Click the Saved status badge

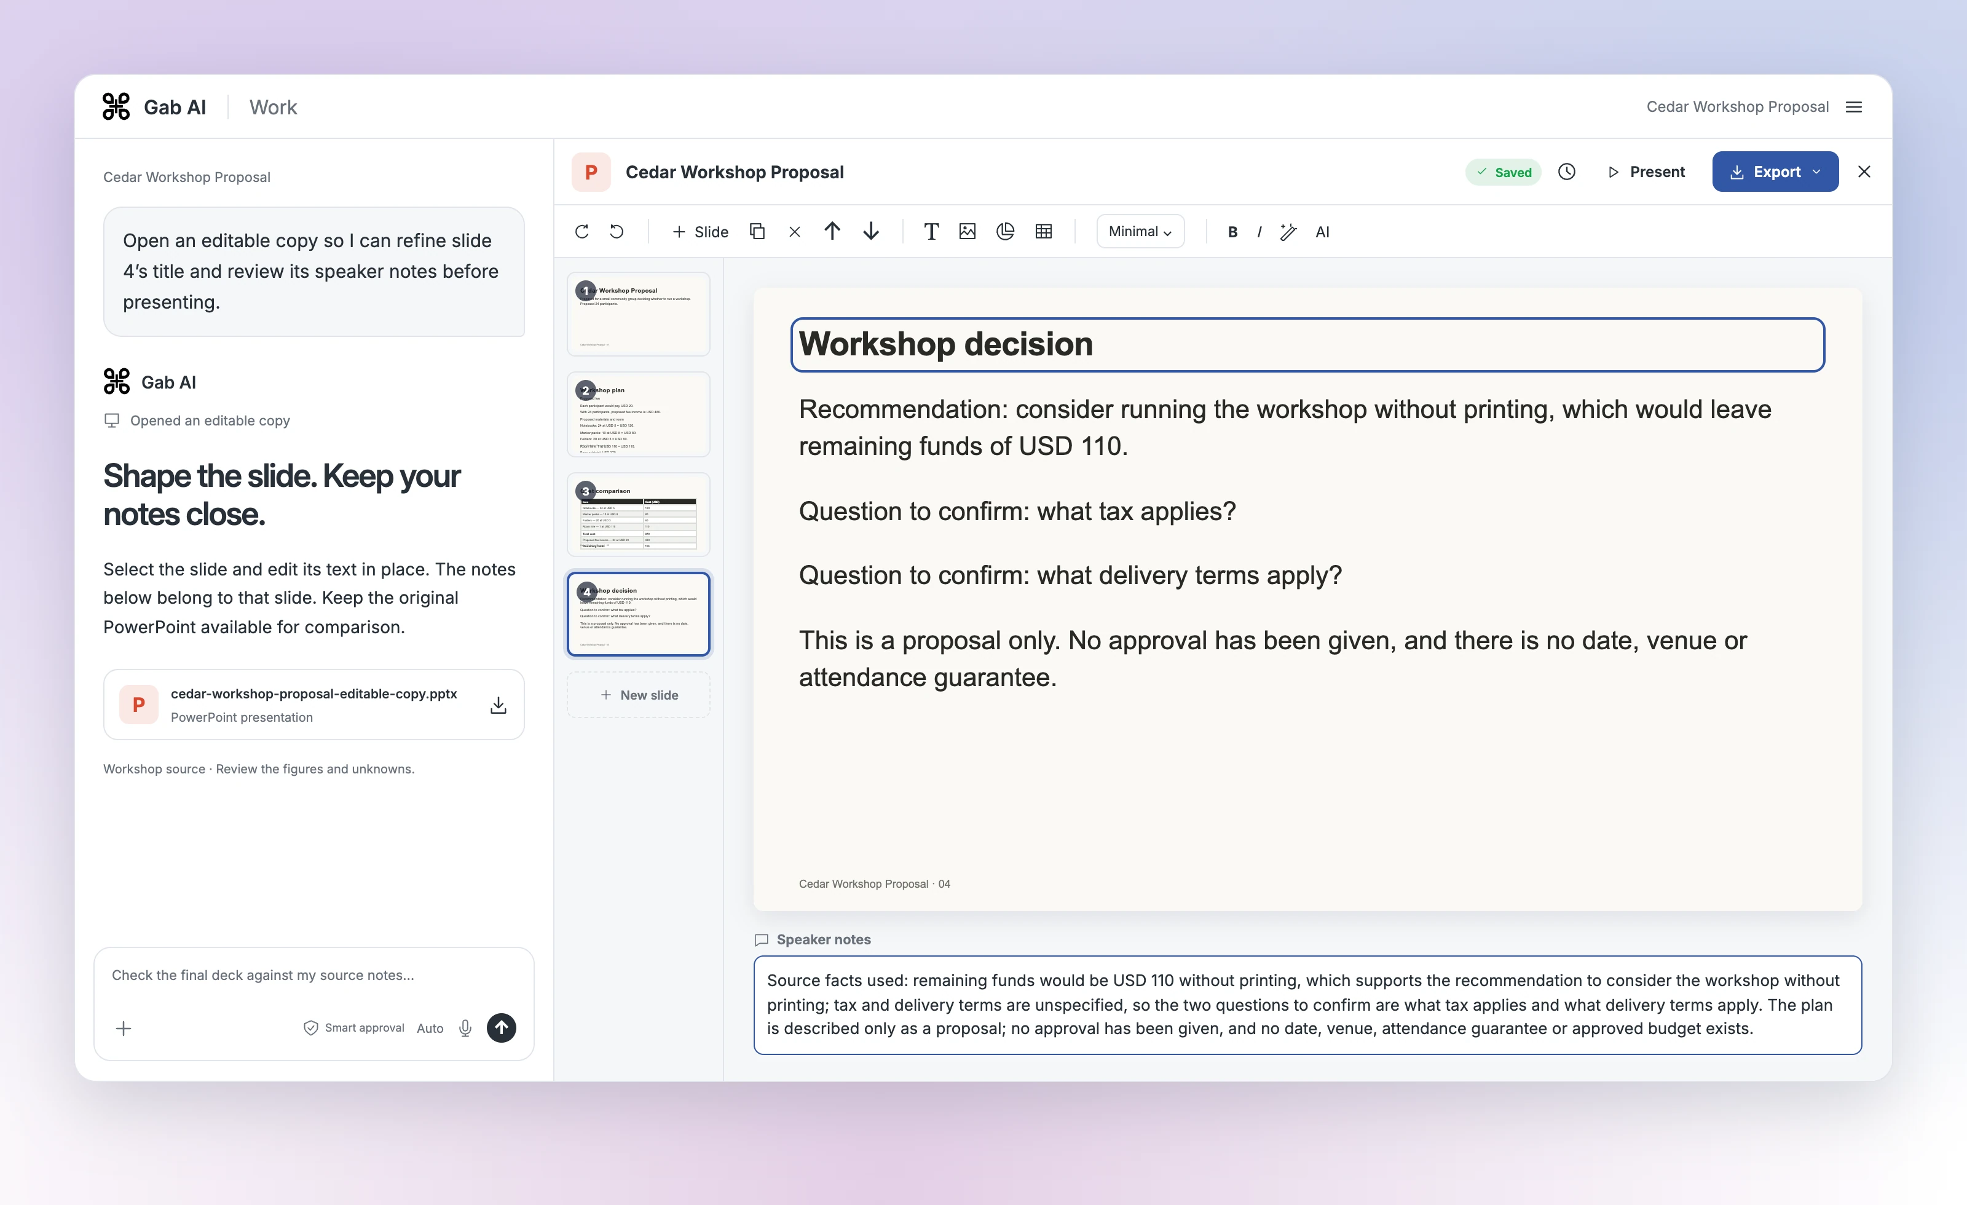coord(1503,173)
